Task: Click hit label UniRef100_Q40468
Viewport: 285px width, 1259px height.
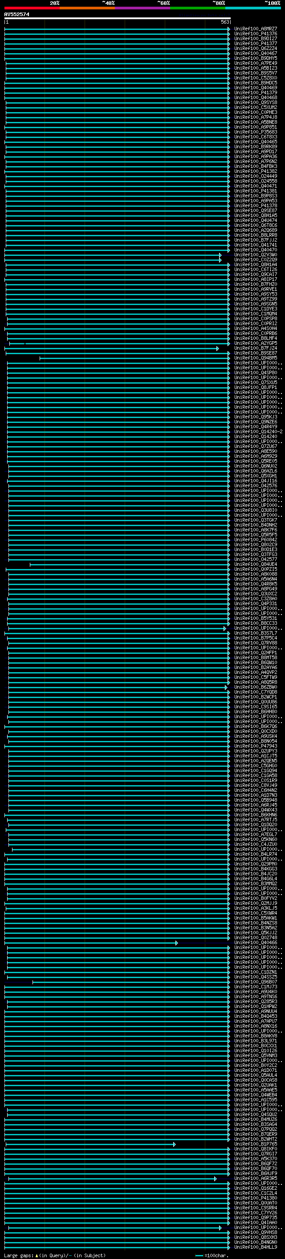Action: (x=255, y=97)
